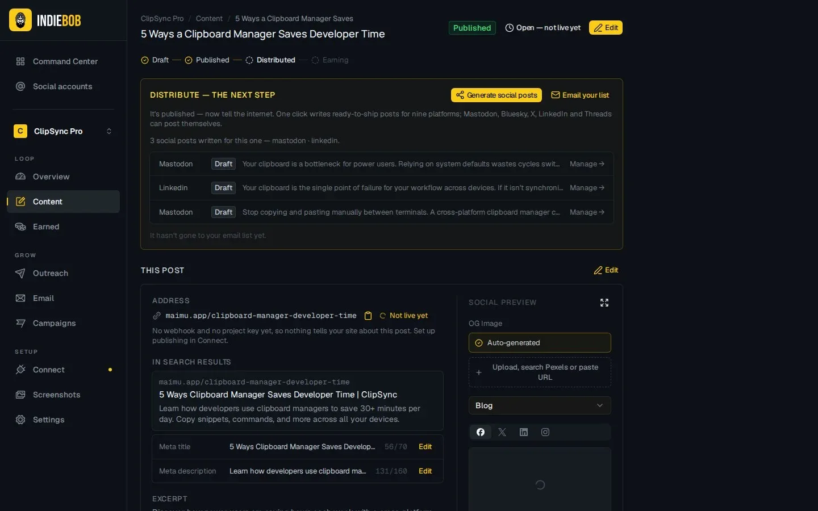Open the Blog type dropdown
Viewport: 818px width, 511px height.
(x=540, y=405)
